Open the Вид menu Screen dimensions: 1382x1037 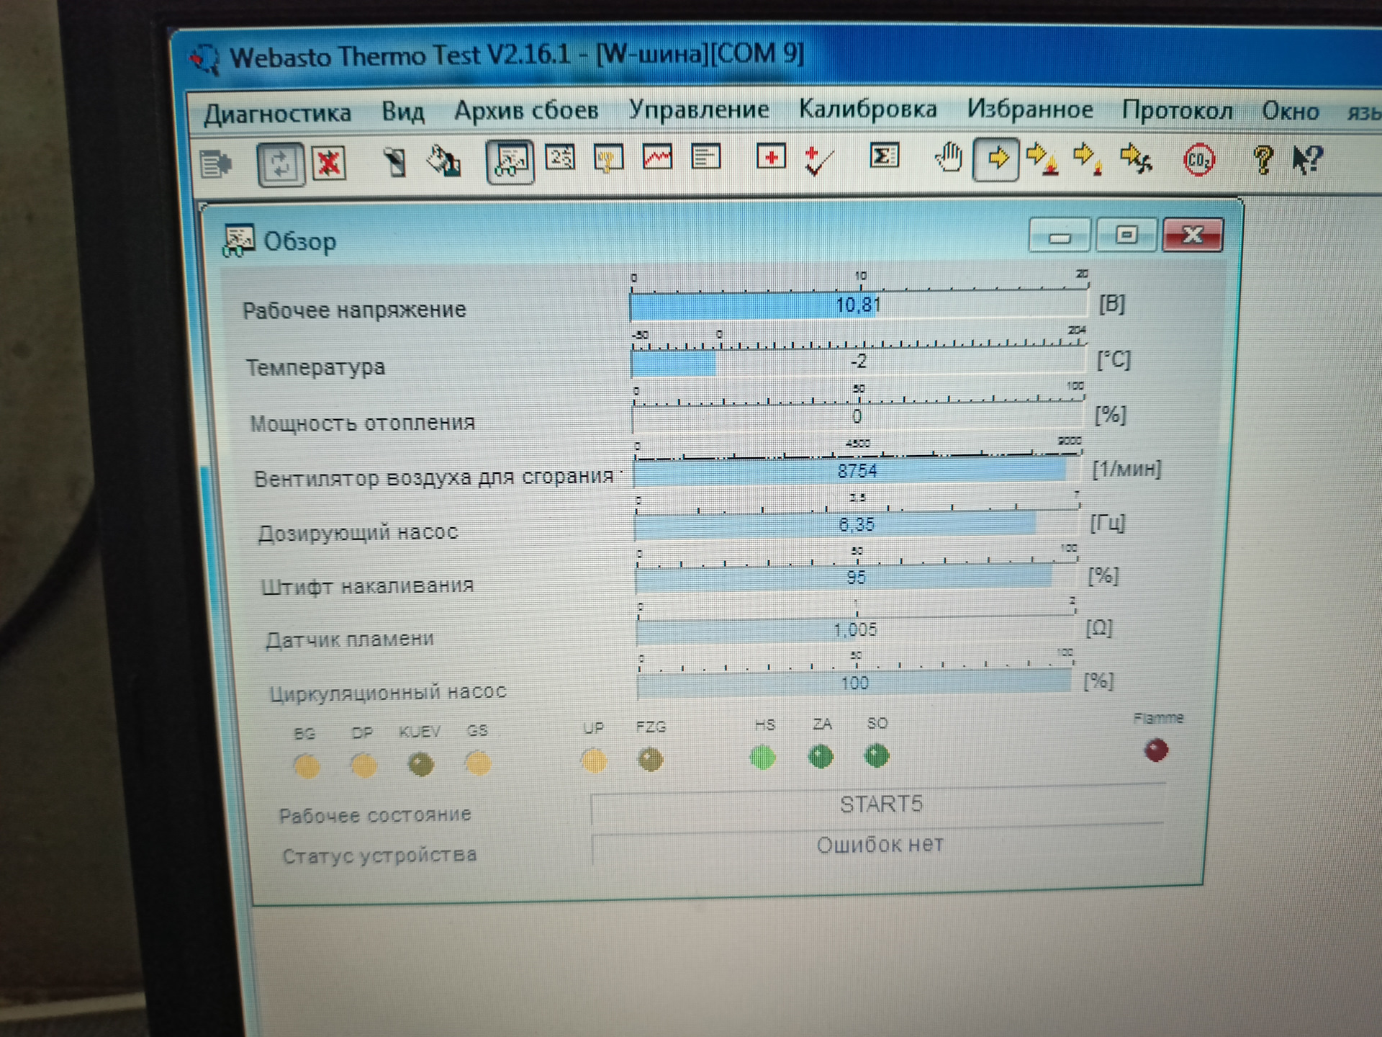coord(402,112)
